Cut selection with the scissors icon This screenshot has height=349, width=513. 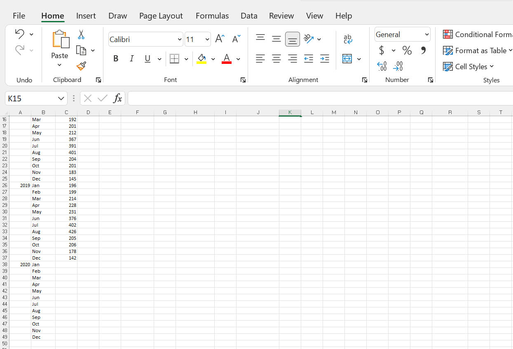[x=81, y=35]
